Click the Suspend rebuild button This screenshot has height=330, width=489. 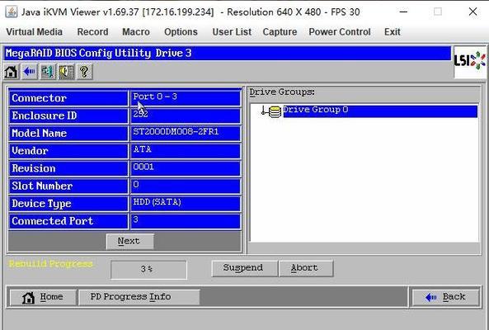[x=244, y=268]
